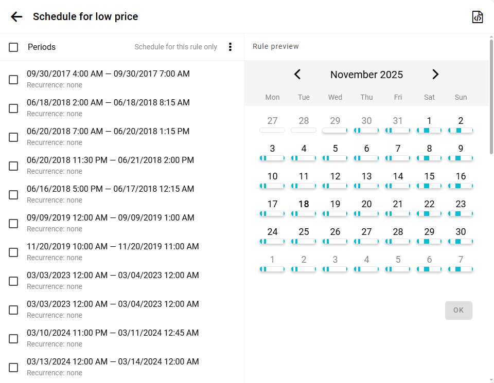Toggle the select-all Periods checkbox
This screenshot has width=494, height=383.
(x=13, y=47)
